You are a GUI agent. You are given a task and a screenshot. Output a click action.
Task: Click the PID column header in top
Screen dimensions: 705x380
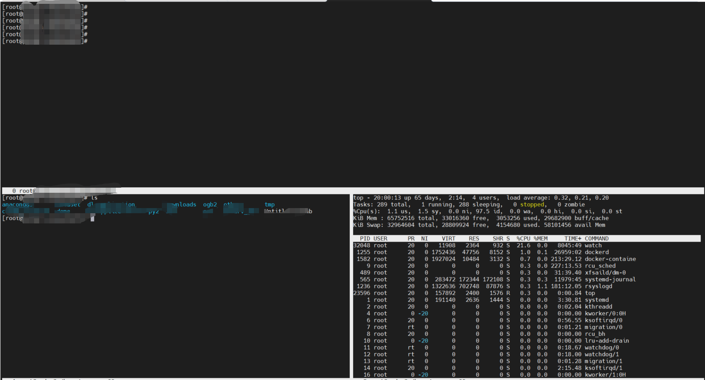point(365,239)
